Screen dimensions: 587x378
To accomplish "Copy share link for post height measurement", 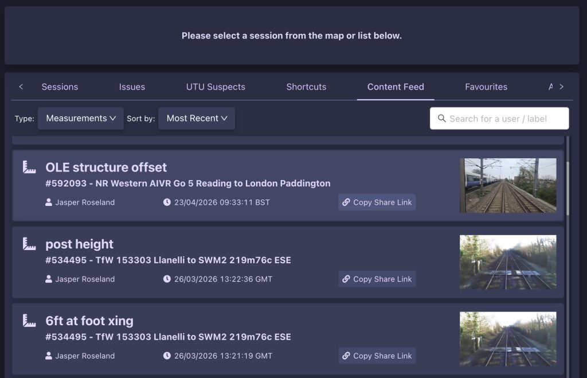I will [x=377, y=279].
